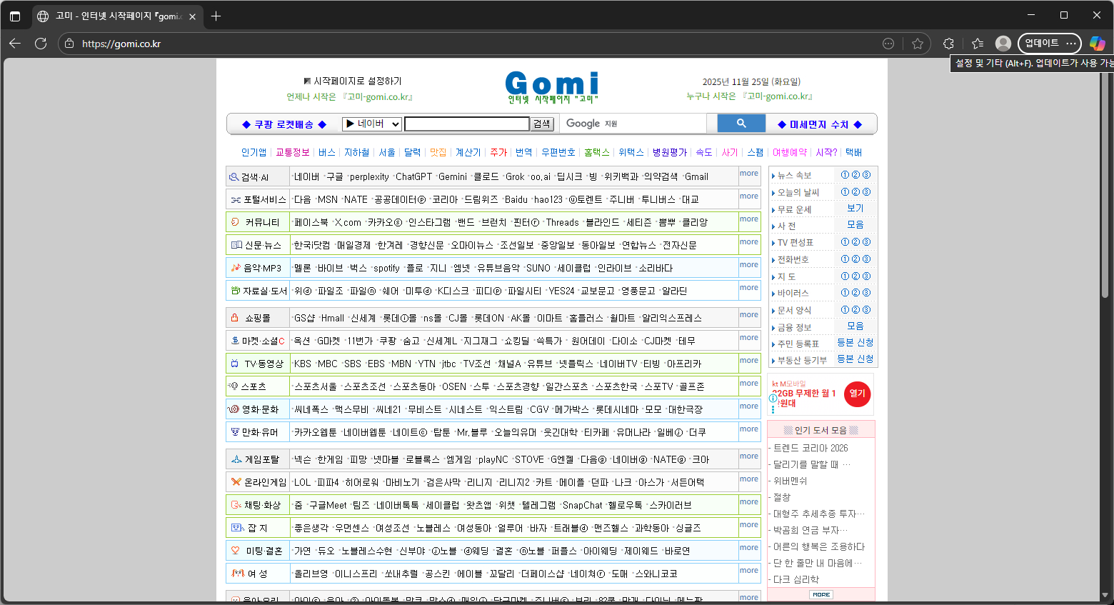Open Copilot from the browser toolbar
Viewport: 1114px width, 605px height.
pyautogui.click(x=1098, y=44)
